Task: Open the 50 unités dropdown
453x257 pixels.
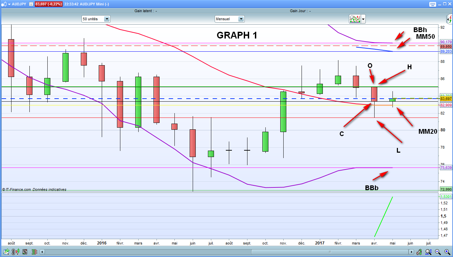Action: click(x=96, y=19)
